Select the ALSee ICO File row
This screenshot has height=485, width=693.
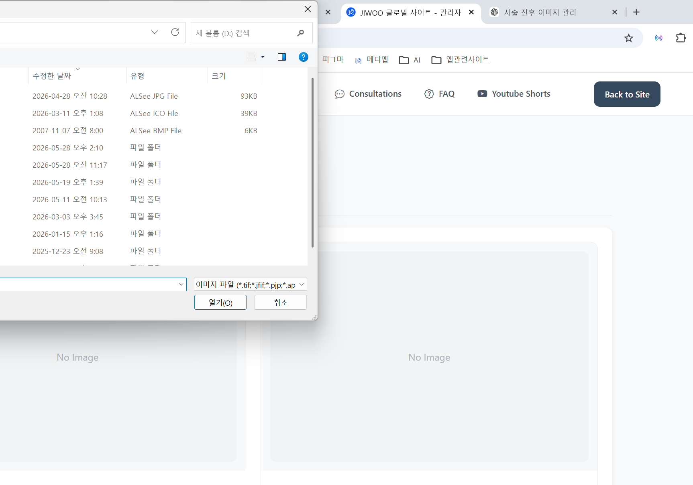pyautogui.click(x=154, y=113)
